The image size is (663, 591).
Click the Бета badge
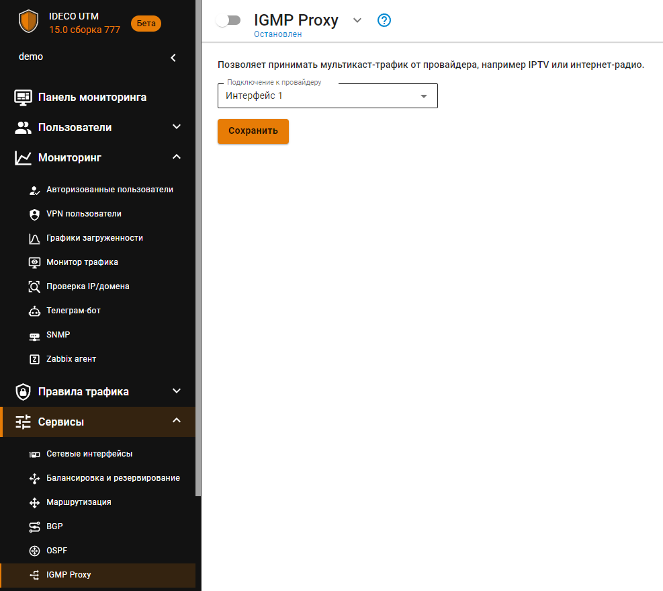click(x=146, y=24)
